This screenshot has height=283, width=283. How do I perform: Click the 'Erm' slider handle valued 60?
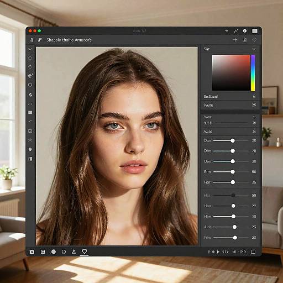tap(233, 172)
